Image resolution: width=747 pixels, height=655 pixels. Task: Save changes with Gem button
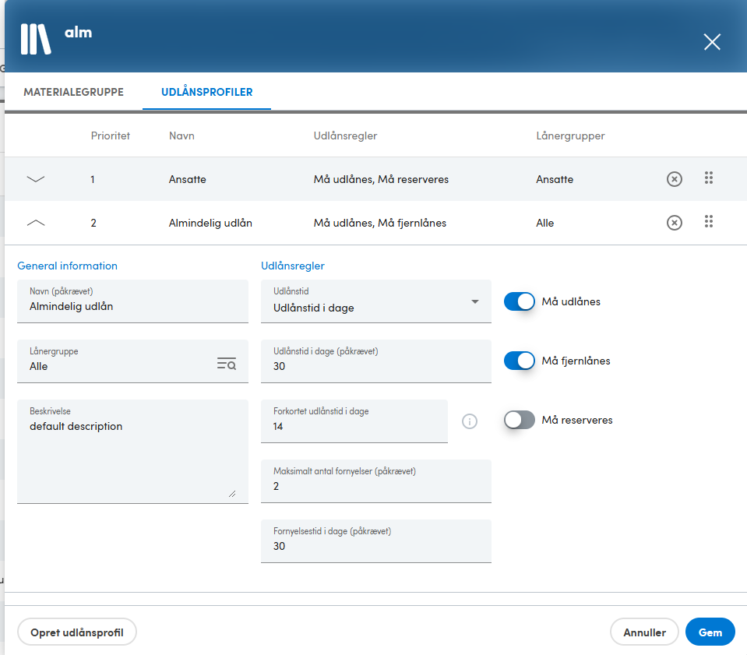tap(710, 632)
